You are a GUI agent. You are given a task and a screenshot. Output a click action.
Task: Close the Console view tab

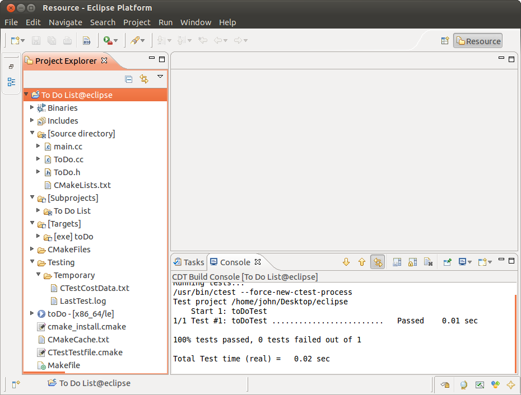[x=258, y=262]
